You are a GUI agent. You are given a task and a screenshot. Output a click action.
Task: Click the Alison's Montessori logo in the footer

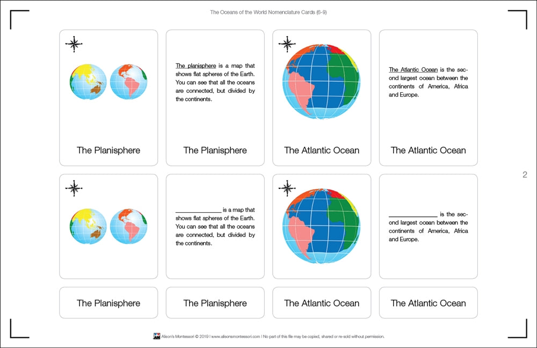[x=157, y=337]
